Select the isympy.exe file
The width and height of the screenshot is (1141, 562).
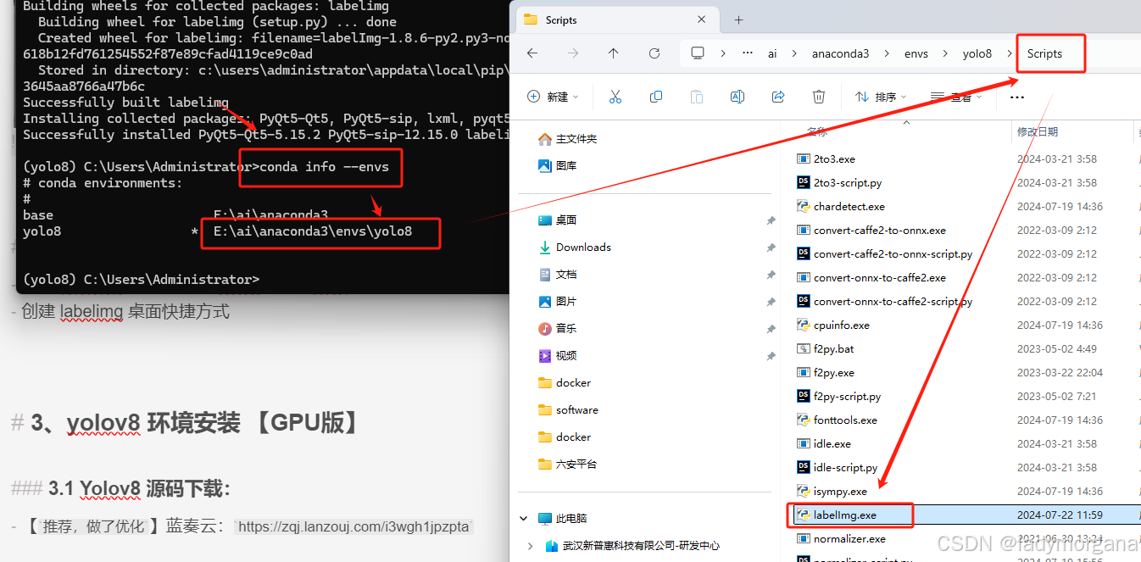click(x=839, y=491)
